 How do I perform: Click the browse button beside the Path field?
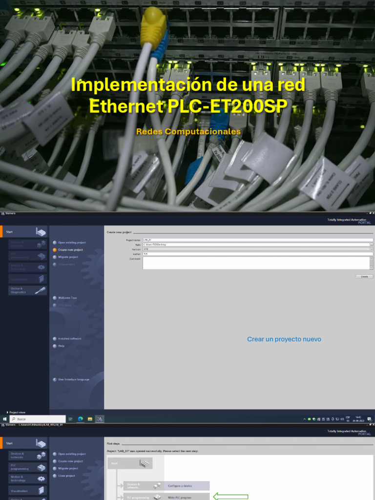coord(372,245)
